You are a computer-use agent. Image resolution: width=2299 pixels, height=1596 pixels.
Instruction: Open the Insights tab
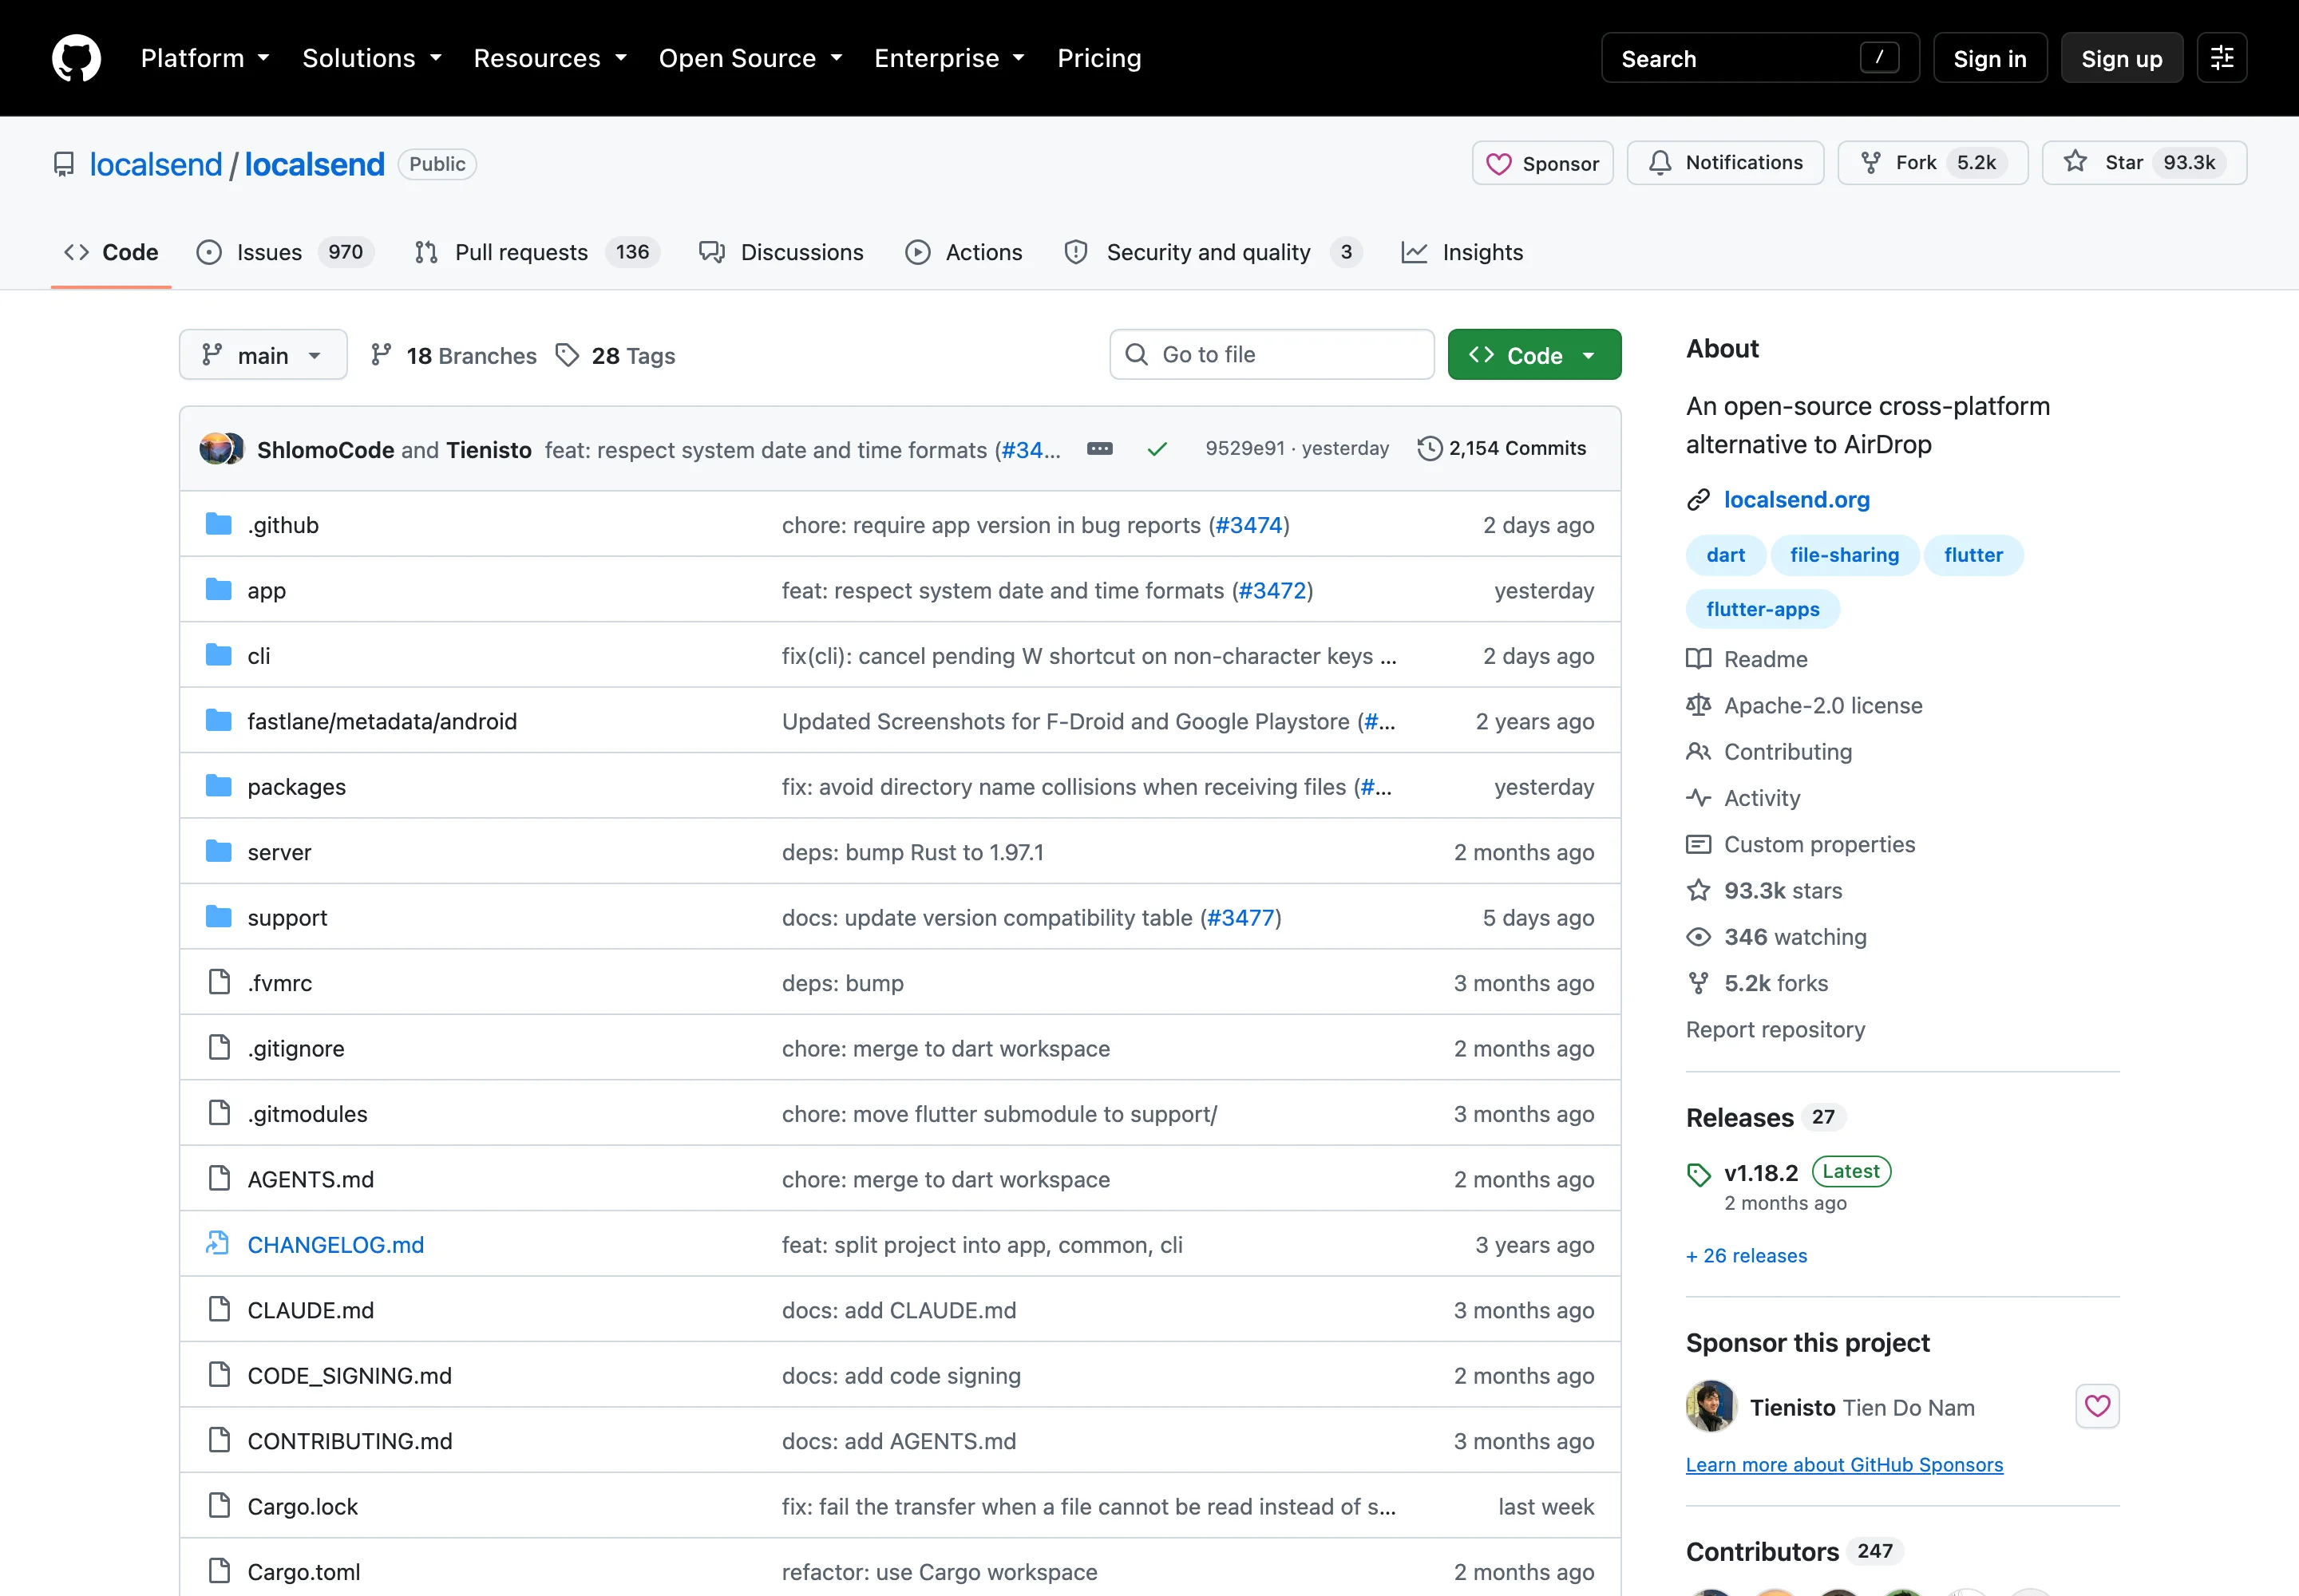tap(1462, 252)
